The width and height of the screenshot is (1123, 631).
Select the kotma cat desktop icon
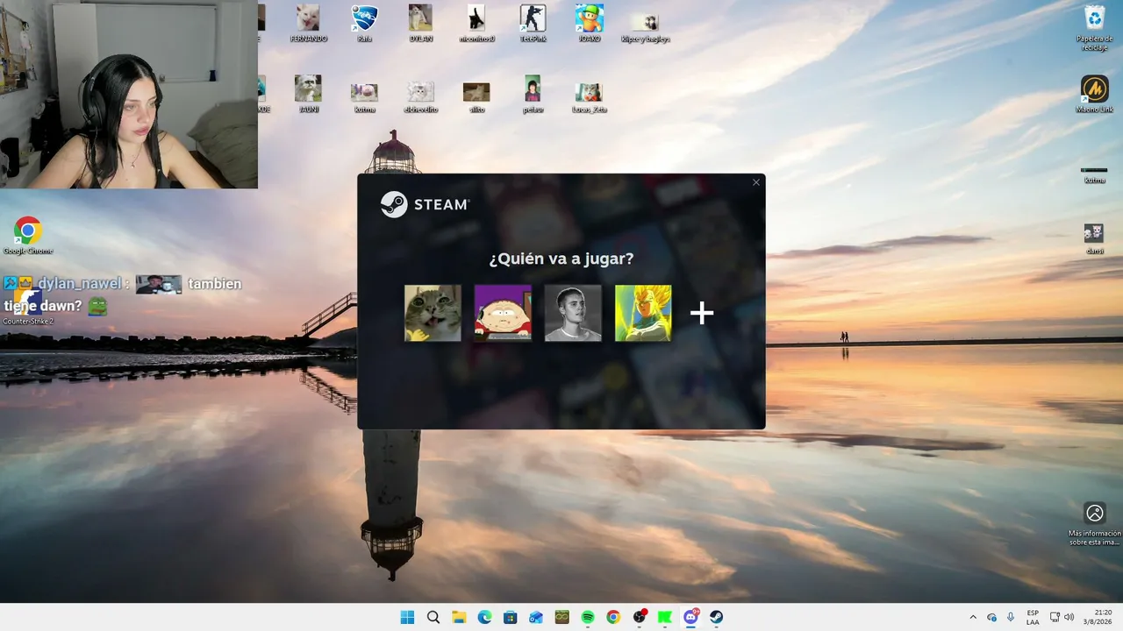click(364, 96)
